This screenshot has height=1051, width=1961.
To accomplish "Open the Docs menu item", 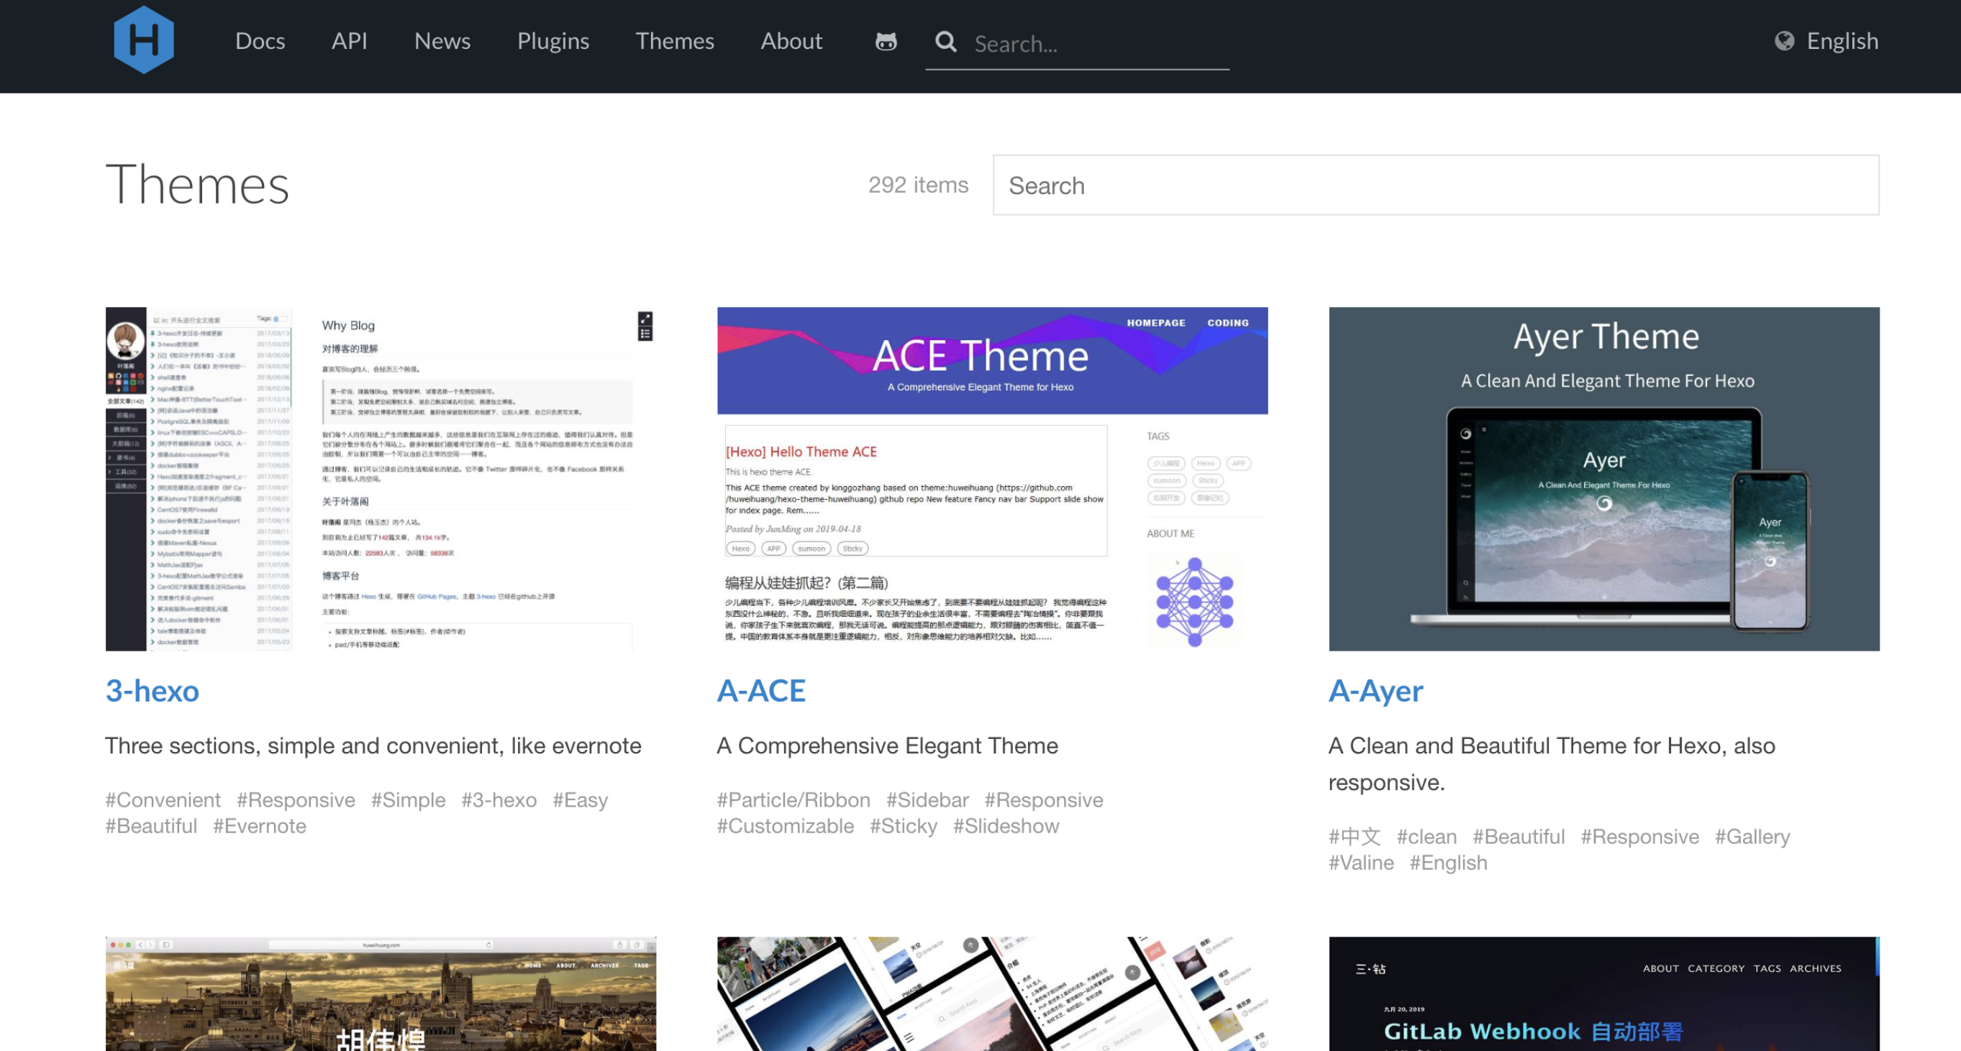I will point(260,41).
